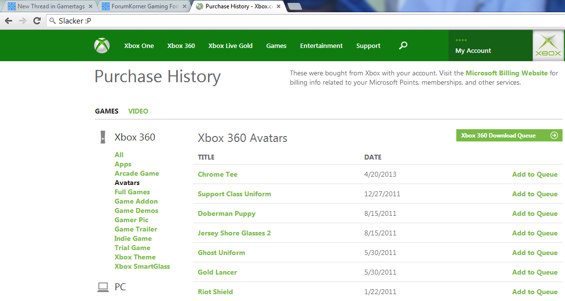The height and width of the screenshot is (301, 565).
Task: Reload the page with the refresh icon
Action: pyautogui.click(x=37, y=21)
